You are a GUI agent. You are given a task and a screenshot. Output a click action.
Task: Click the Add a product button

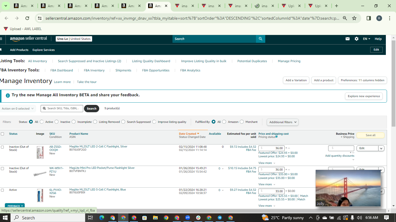coord(324,80)
